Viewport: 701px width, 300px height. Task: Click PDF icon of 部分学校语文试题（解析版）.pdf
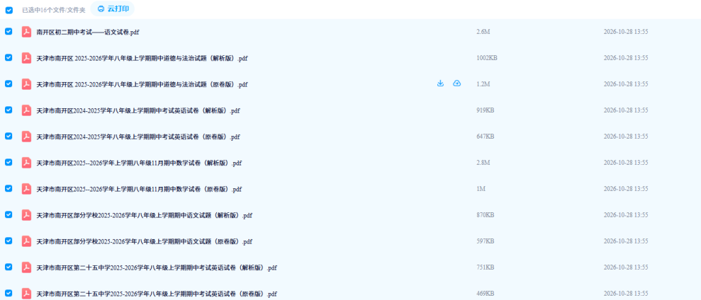(26, 214)
